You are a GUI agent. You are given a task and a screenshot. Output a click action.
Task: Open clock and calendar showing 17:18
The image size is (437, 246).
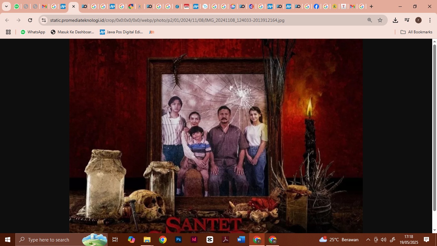click(x=409, y=240)
